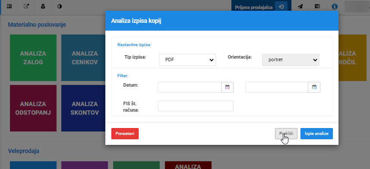
Task: Click the paper plane send icon
Action: (x=300, y=6)
